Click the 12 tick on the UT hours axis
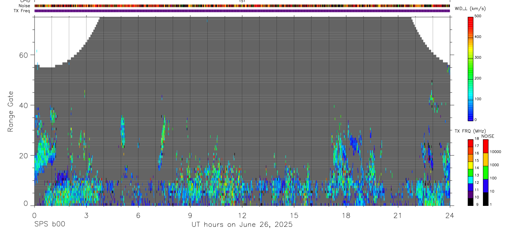This screenshot has height=233, width=506. coord(242,215)
